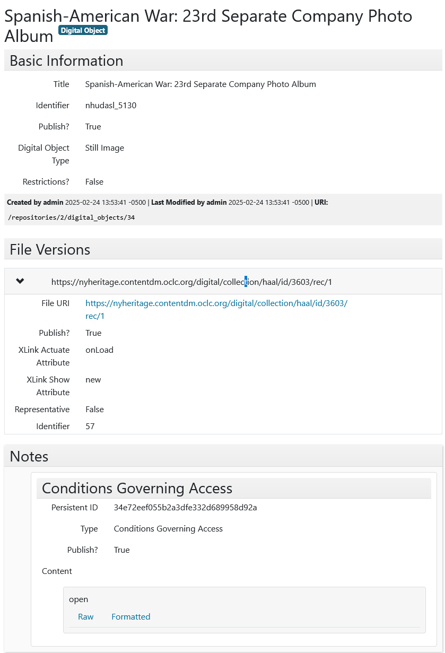The width and height of the screenshot is (445, 653).
Task: Click the Publish? True value under Basic Information
Action: (92, 126)
